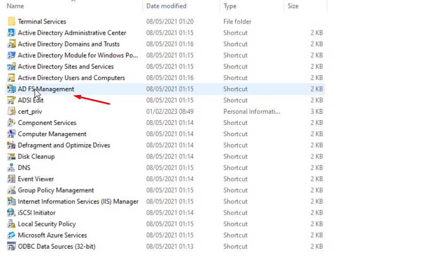
Task: Select the DNS name text
Action: [24, 168]
